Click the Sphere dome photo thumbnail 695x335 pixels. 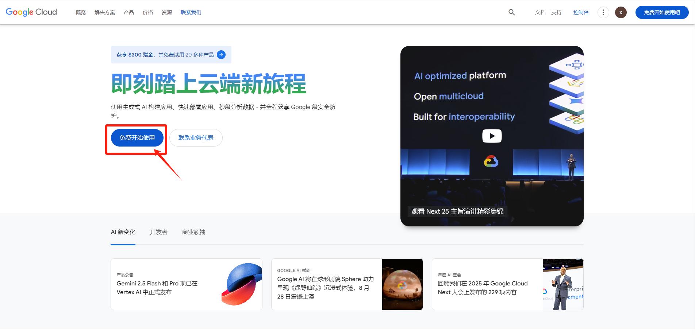coord(402,284)
